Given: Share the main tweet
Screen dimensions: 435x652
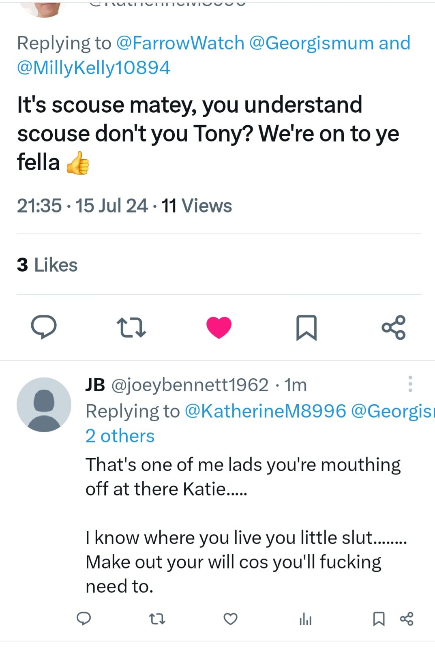Looking at the screenshot, I should tap(394, 327).
